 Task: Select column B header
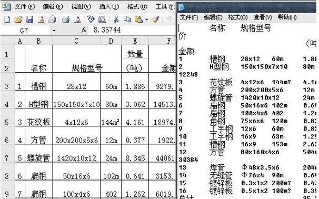point(38,41)
